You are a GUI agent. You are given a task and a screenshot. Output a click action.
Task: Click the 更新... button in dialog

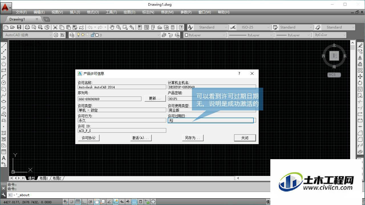(x=155, y=98)
